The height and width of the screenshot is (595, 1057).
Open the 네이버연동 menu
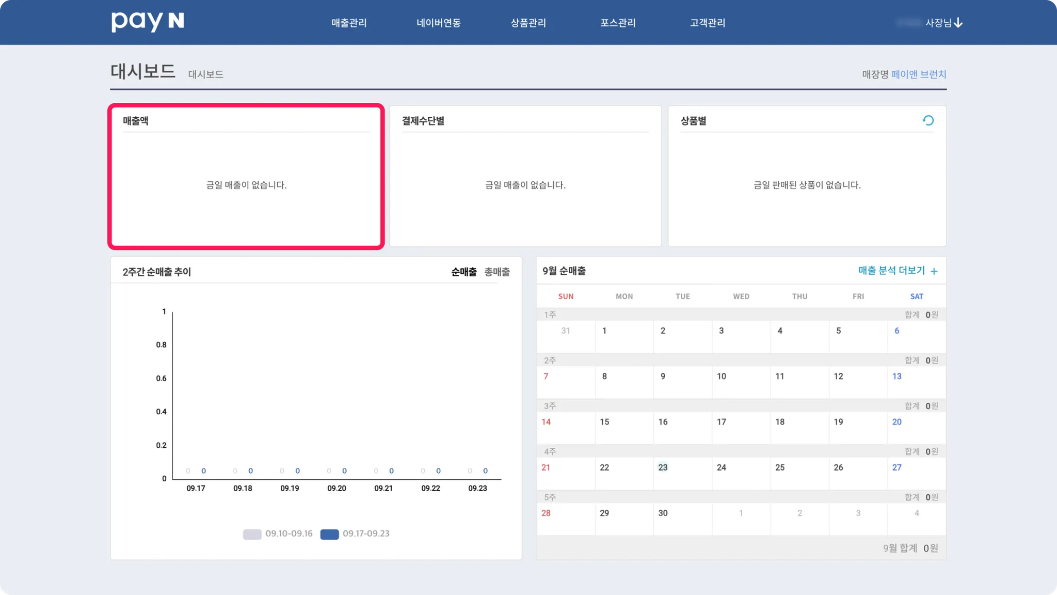pos(439,23)
